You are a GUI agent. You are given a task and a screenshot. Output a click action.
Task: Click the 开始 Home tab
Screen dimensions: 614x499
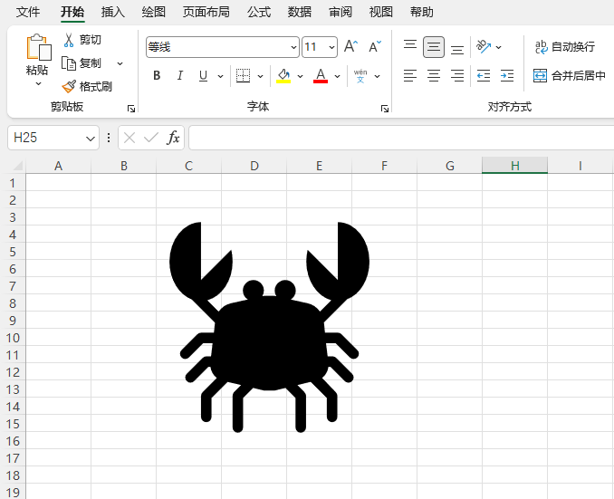point(72,12)
